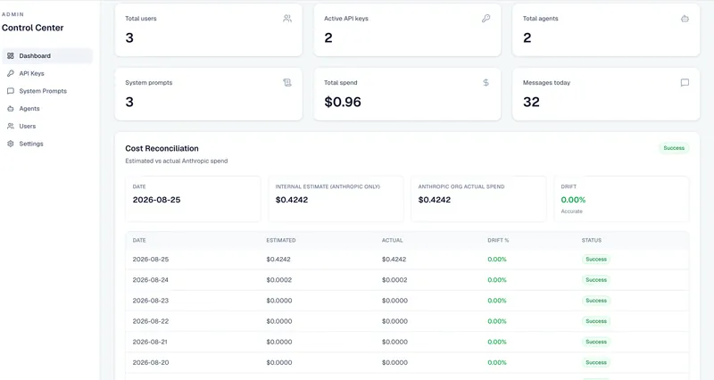
Task: Open Settings from the sidebar
Action: point(47,144)
